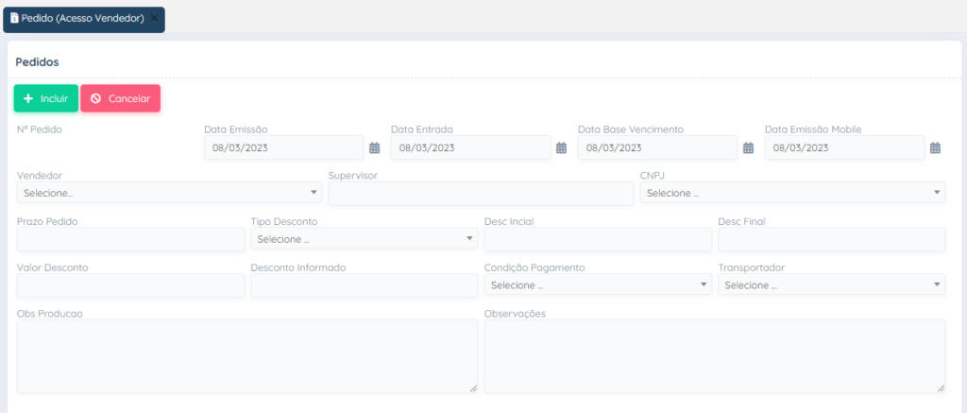
Task: Click the Obs Producao resize handle
Action: coord(474,388)
